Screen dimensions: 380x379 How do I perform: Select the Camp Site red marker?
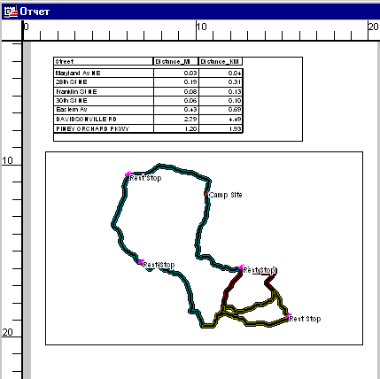click(x=206, y=194)
